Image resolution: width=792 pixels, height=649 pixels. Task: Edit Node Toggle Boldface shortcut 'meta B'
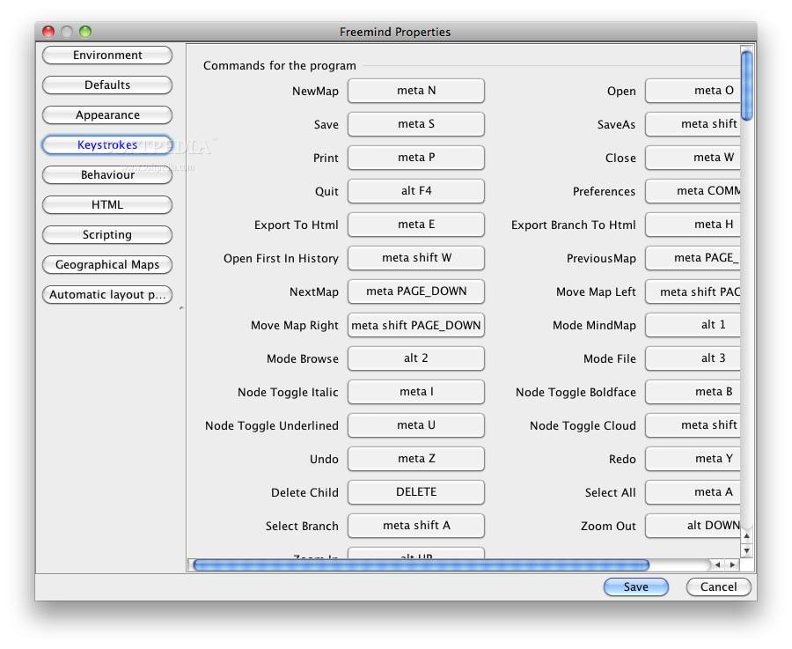click(x=693, y=391)
